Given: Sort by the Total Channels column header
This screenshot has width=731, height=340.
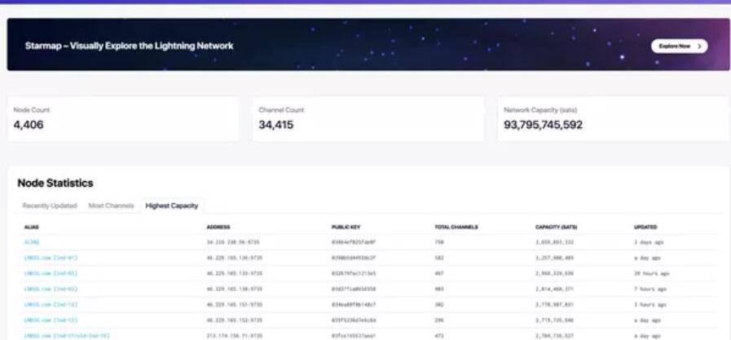Looking at the screenshot, I should (456, 227).
